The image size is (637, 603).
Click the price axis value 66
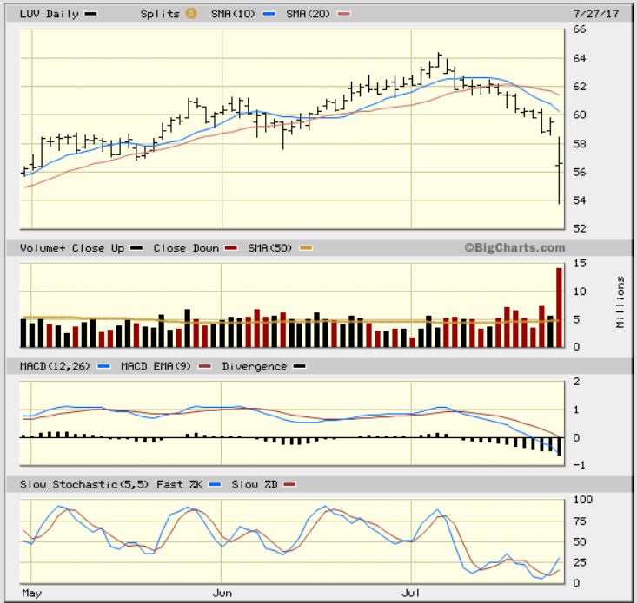580,29
